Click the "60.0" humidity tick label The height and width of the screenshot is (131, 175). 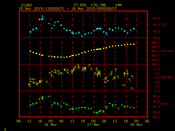tap(156, 112)
